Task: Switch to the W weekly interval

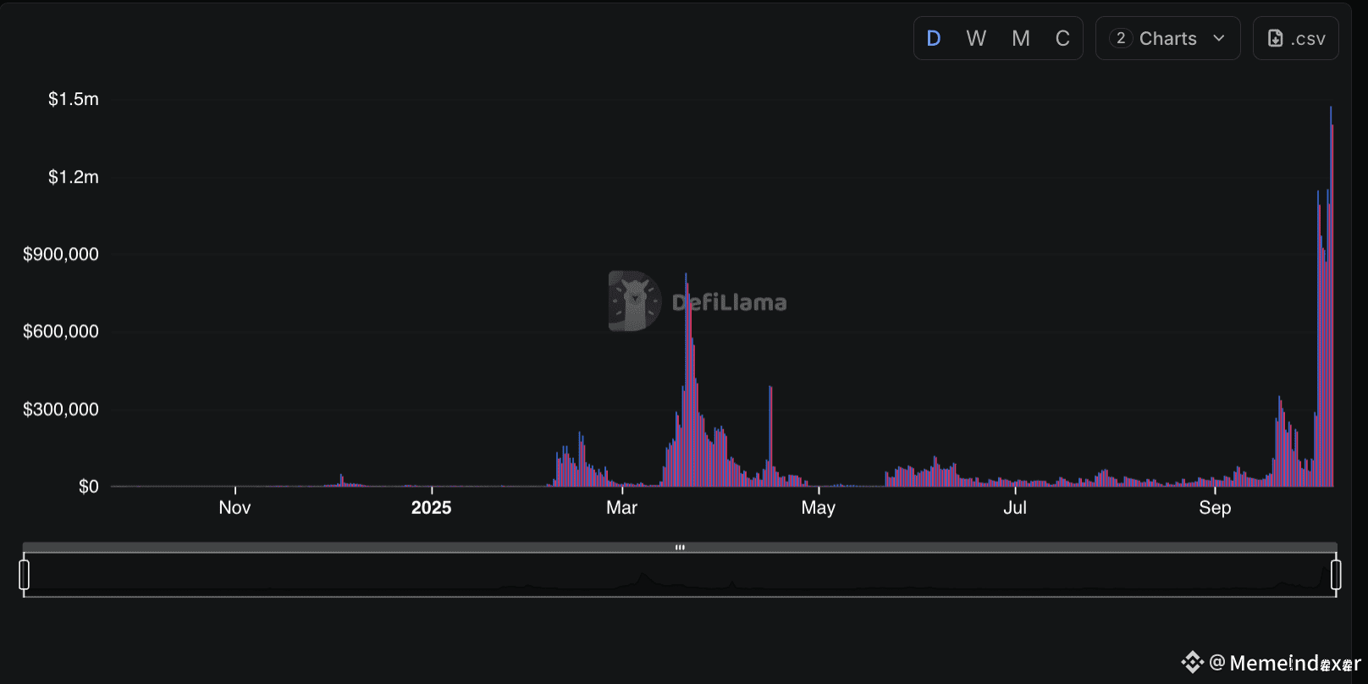Action: coord(976,38)
